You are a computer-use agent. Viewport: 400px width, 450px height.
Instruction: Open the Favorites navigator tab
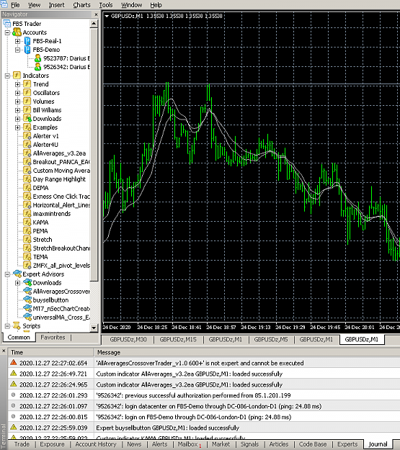[x=53, y=337]
